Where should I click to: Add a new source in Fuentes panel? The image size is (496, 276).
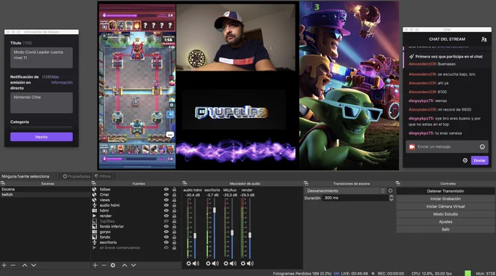point(95,265)
